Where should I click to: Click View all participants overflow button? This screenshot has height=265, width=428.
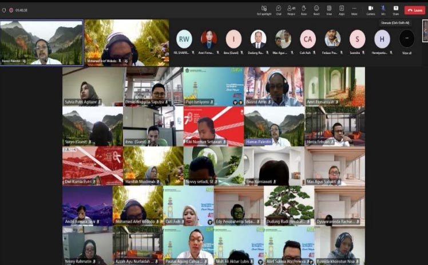pyautogui.click(x=407, y=39)
